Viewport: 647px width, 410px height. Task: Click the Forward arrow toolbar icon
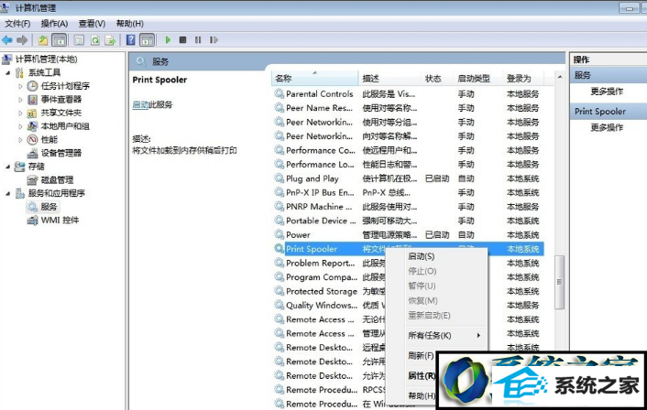(x=22, y=40)
